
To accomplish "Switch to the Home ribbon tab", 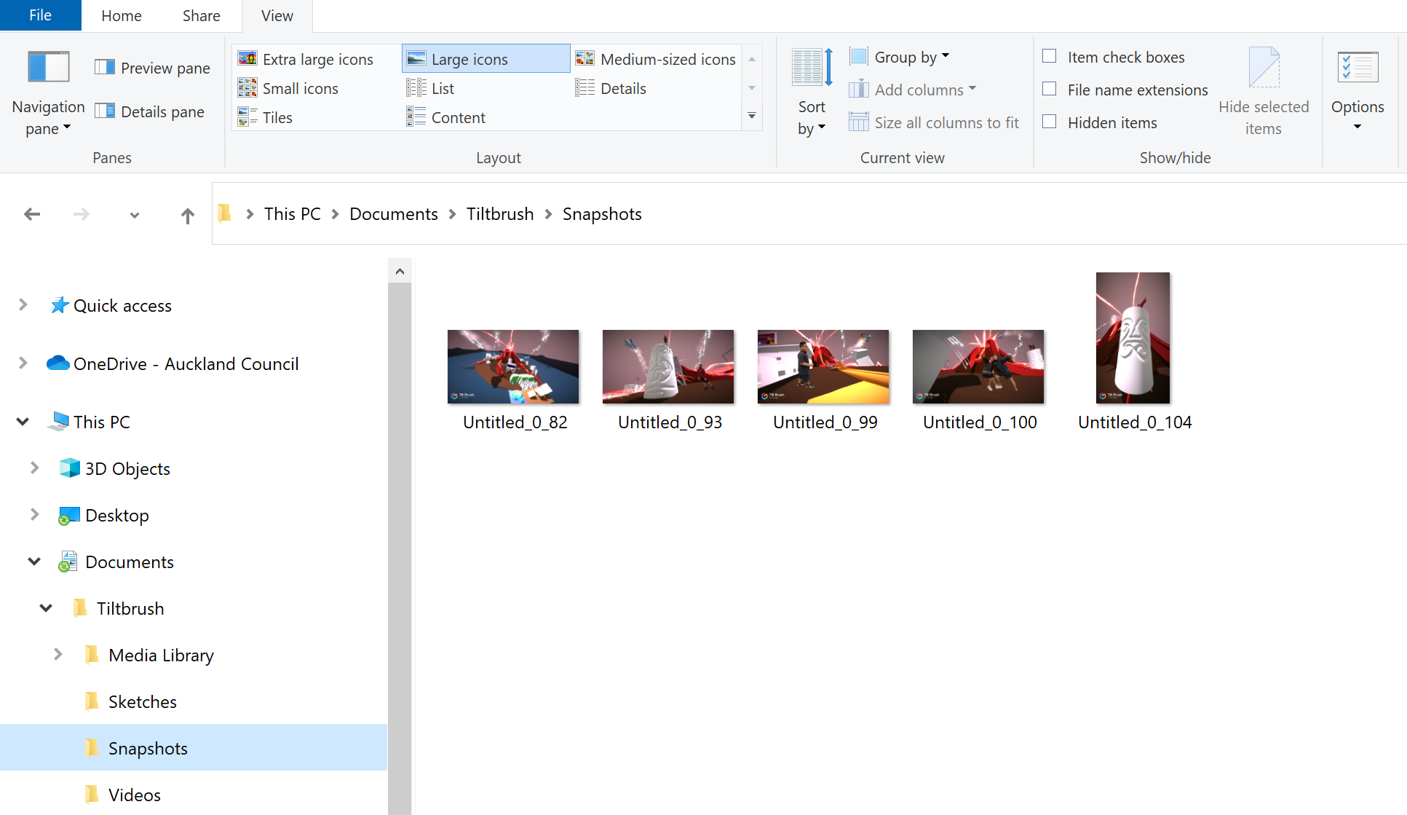I will coord(121,15).
